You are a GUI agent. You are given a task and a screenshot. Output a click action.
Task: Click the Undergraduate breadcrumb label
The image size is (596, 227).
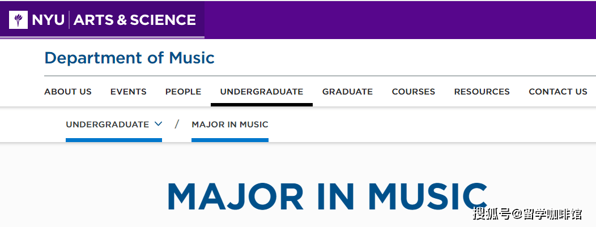tap(108, 125)
